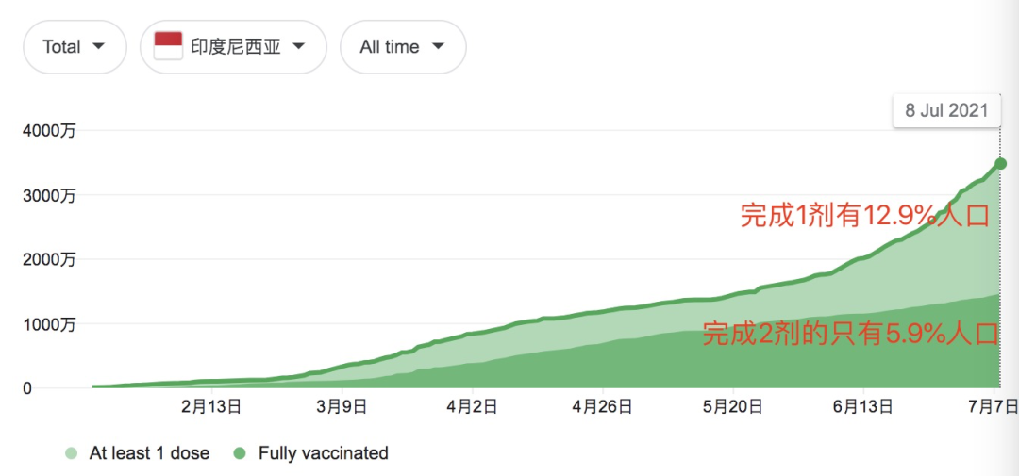Click the 2月13日 x-axis date label
The width and height of the screenshot is (1019, 476).
click(211, 407)
